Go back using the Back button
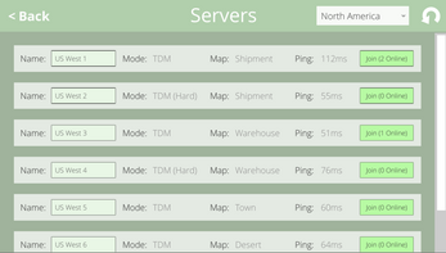This screenshot has height=253, width=446. [29, 16]
